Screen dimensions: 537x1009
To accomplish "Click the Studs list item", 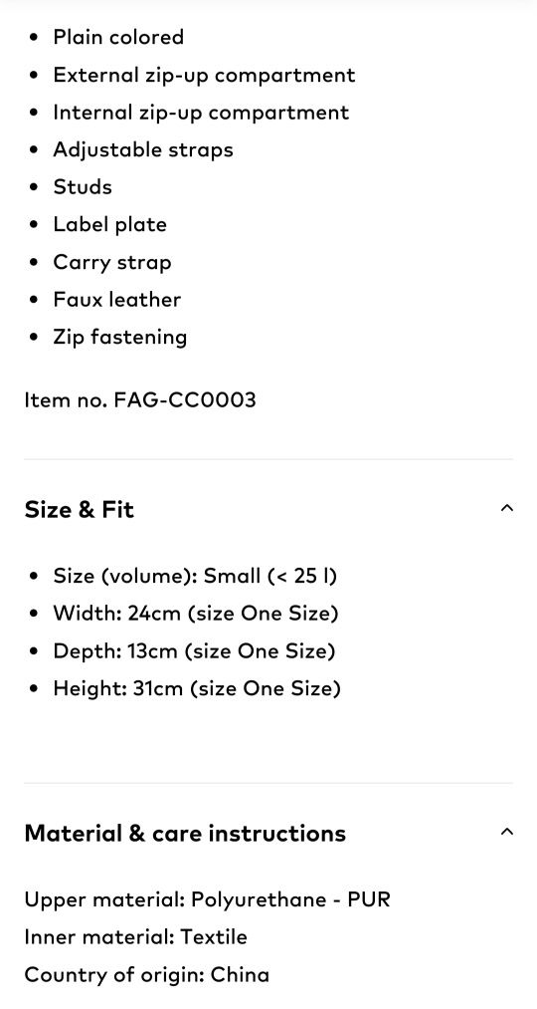I will [83, 187].
